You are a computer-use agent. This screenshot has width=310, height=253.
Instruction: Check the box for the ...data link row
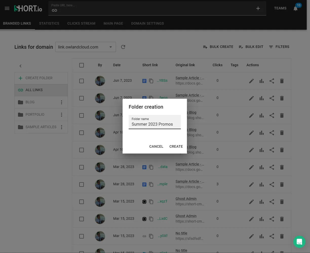point(82,167)
